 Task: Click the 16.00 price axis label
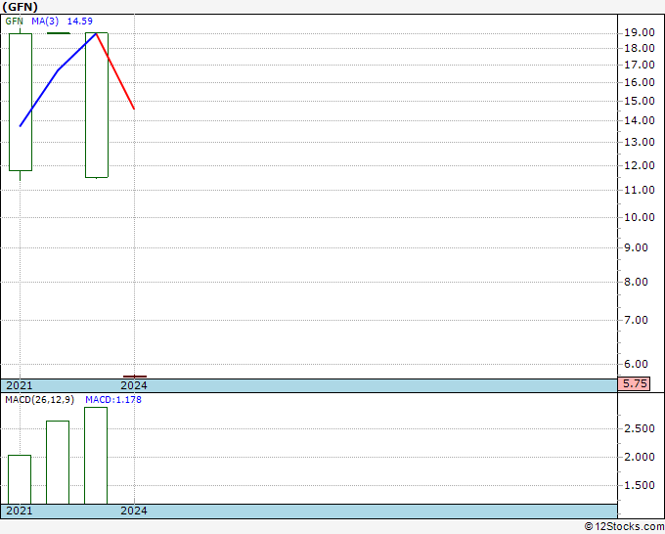(640, 82)
